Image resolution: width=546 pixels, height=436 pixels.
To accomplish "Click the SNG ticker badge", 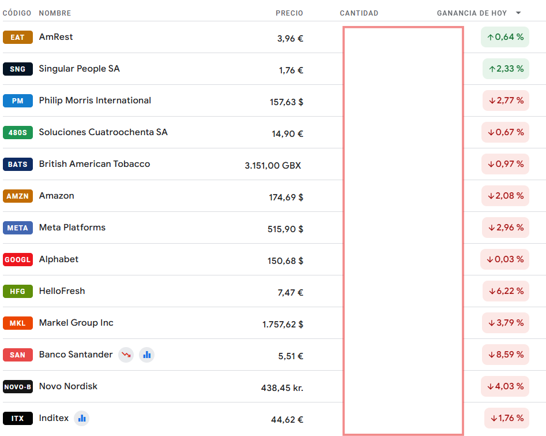I will (x=18, y=69).
